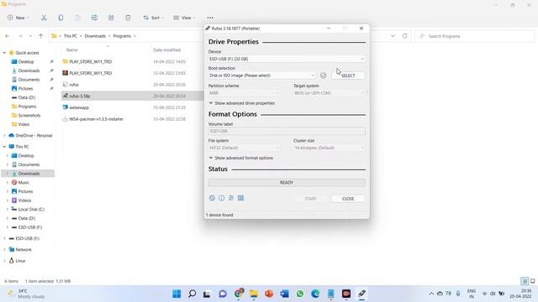Image resolution: width=538 pixels, height=302 pixels.
Task: Click the Share icon in Explorer toolbar
Action: pos(111,18)
